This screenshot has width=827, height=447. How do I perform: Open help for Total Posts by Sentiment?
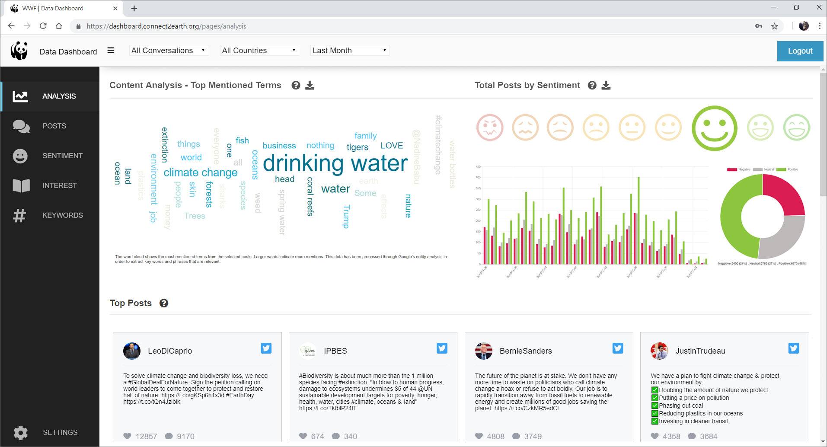[x=592, y=85]
